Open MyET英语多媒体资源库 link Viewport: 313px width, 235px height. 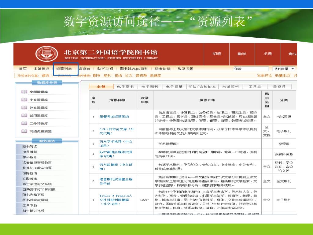point(116,154)
